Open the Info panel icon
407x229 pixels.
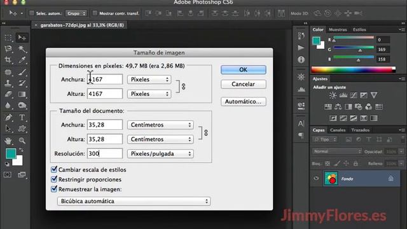[301, 60]
